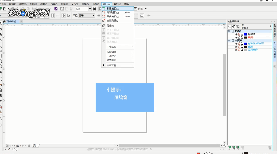This screenshot has height=154, width=277.
Task: Select the Cascade (层叠) menu entry
Action: 118,26
